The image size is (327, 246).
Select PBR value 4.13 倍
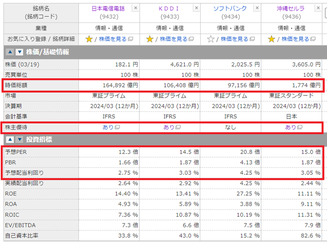[x=250, y=162]
